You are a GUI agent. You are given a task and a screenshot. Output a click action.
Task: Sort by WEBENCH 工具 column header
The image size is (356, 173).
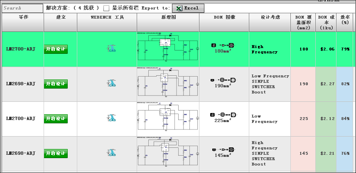pyautogui.click(x=107, y=22)
